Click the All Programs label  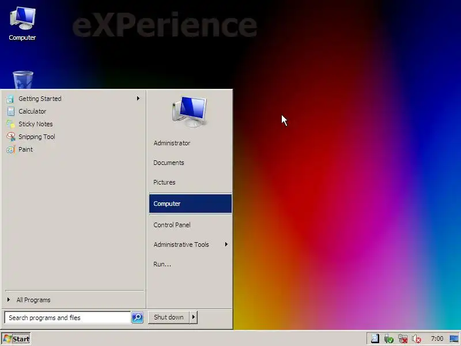(x=33, y=300)
